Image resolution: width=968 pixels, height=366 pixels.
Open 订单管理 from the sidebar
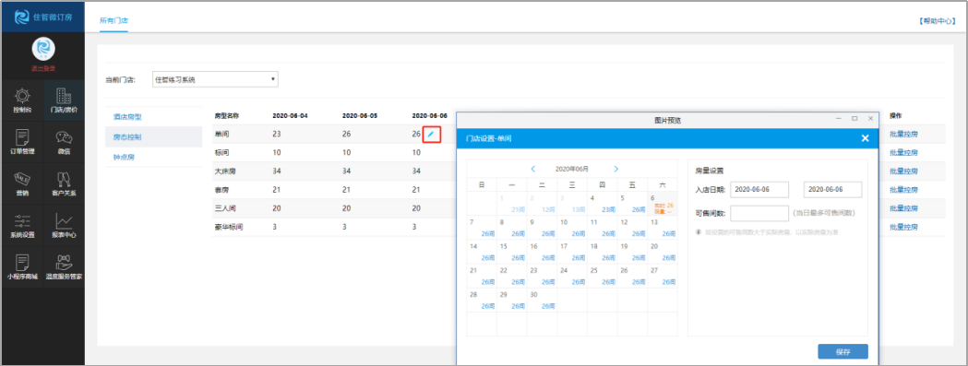pyautogui.click(x=21, y=142)
